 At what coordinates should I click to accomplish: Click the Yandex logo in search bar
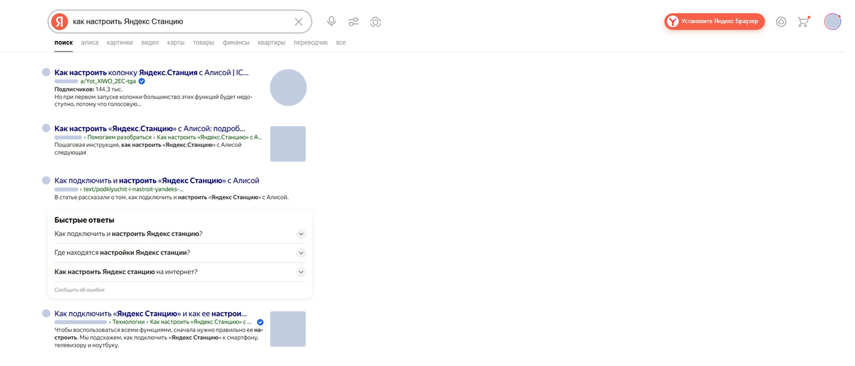pos(60,22)
